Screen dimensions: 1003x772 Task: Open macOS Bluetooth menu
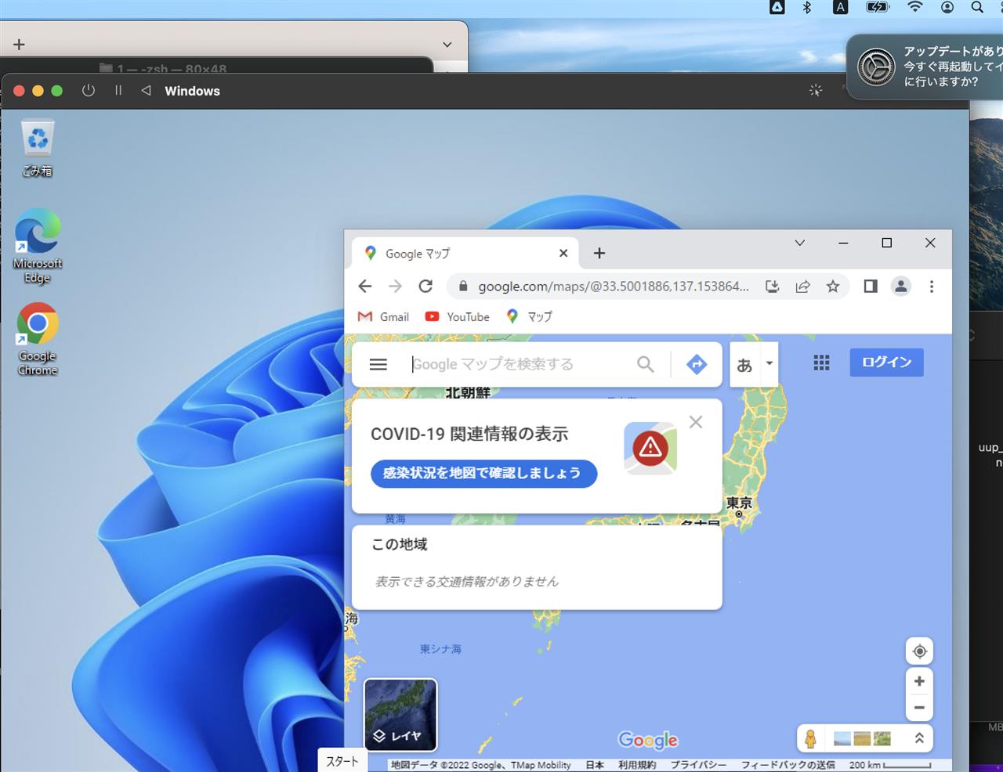[807, 7]
